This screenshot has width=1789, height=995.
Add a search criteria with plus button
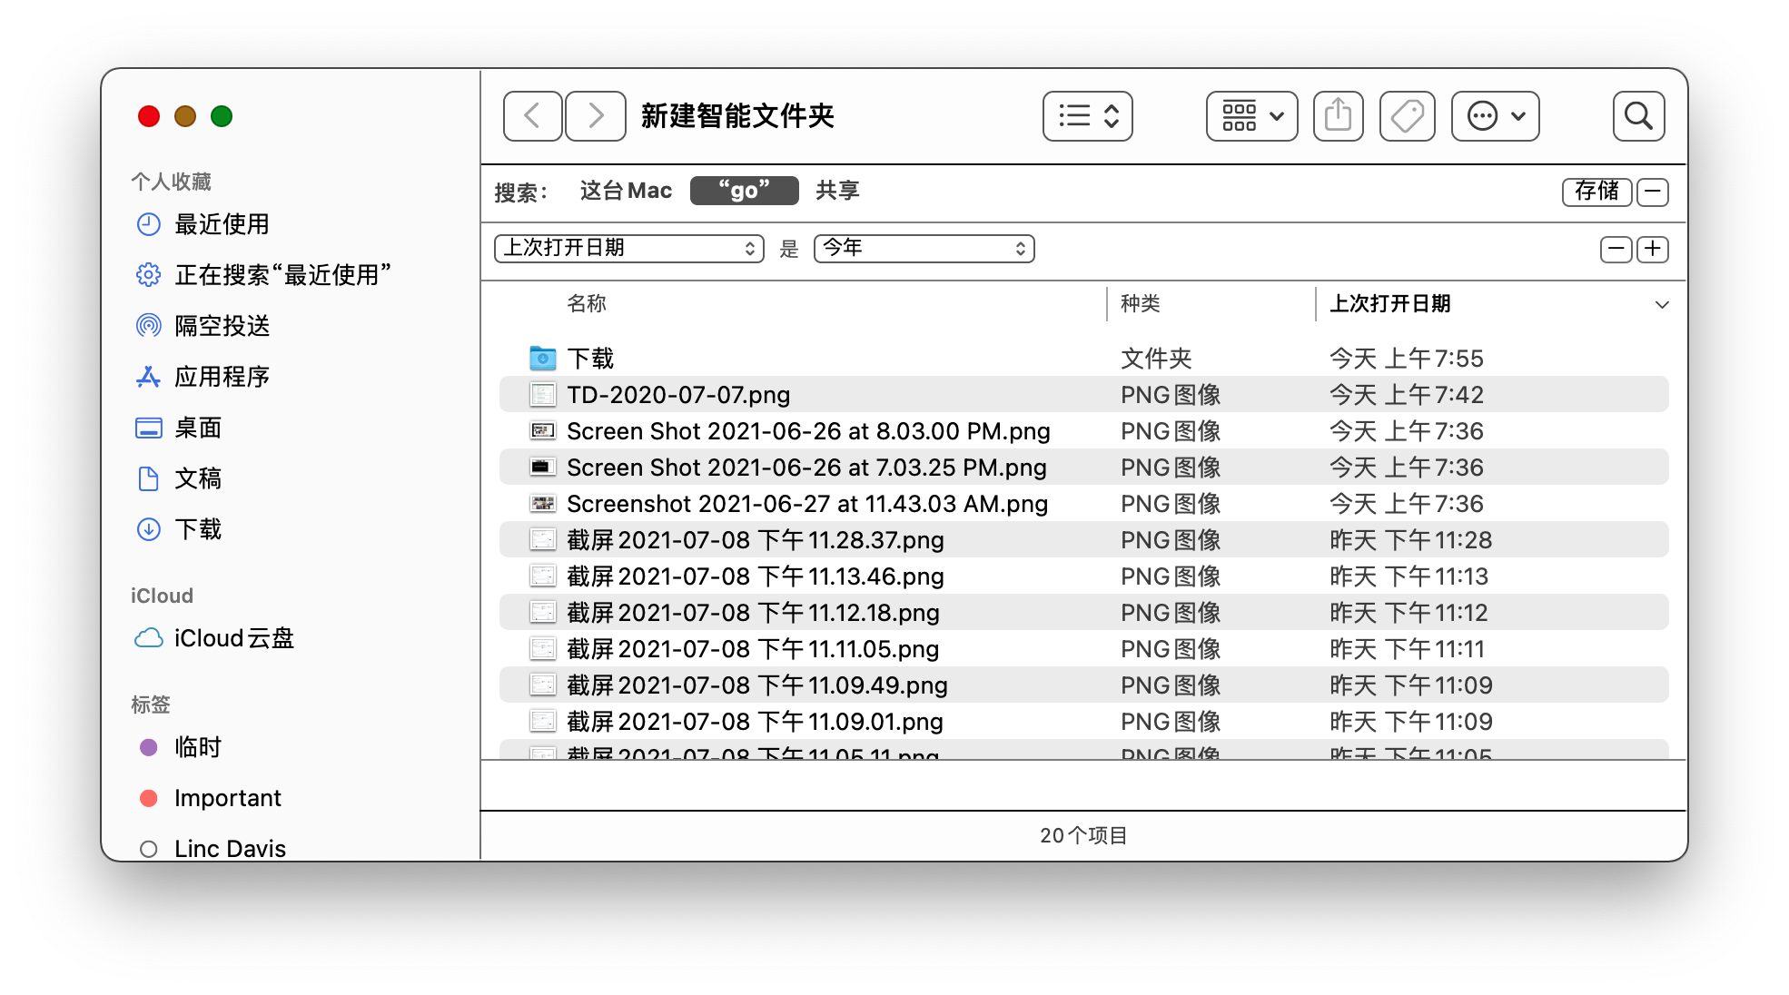(1653, 250)
